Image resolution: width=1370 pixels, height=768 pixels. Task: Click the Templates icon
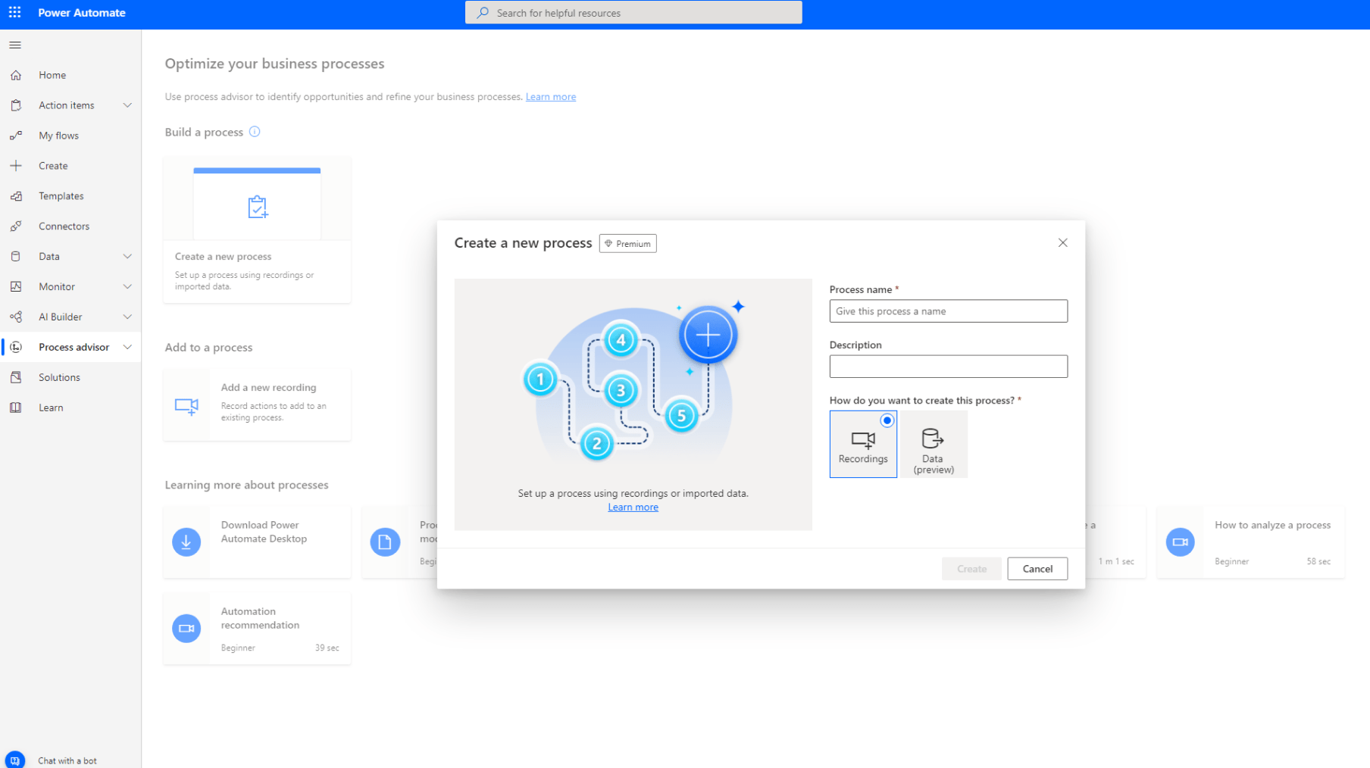click(x=16, y=195)
